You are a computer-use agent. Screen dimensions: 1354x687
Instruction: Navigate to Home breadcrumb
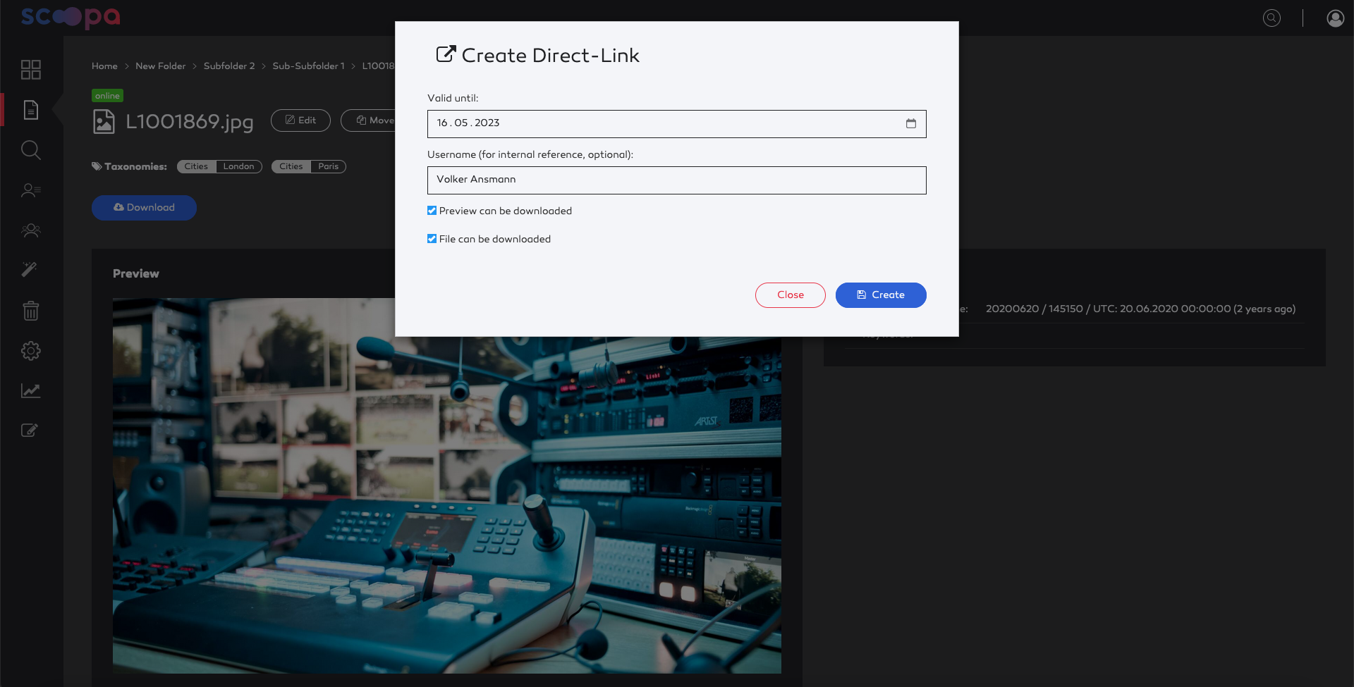point(104,66)
